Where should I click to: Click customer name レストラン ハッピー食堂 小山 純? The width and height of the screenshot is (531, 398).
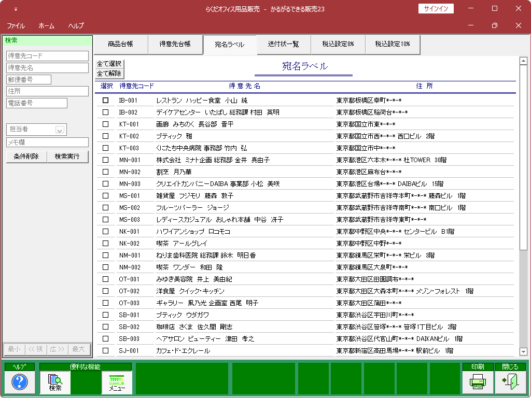(202, 101)
